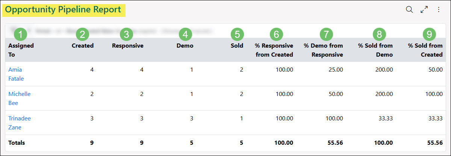The width and height of the screenshot is (451, 156).
Task: Click the Opportunity Pipeline Report title
Action: [x=63, y=10]
